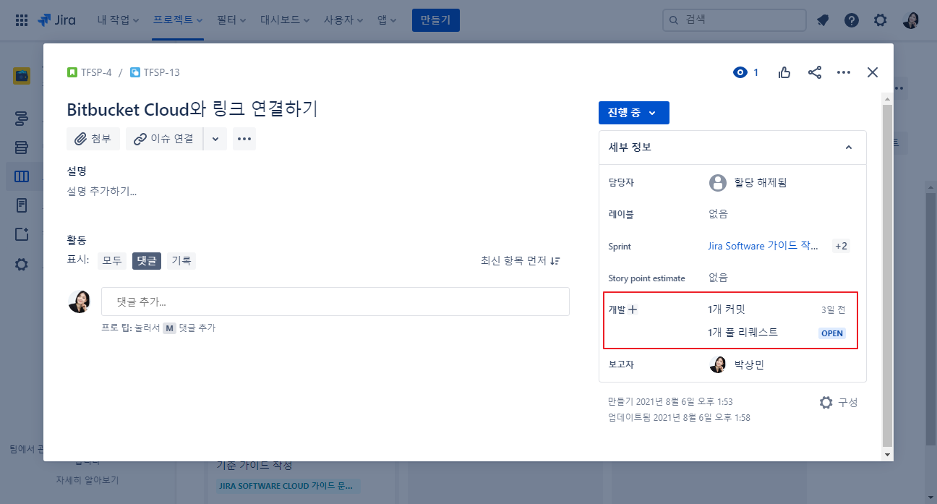This screenshot has width=937, height=504.
Task: Expand the 이슈 연결 dropdown arrow
Action: 215,139
